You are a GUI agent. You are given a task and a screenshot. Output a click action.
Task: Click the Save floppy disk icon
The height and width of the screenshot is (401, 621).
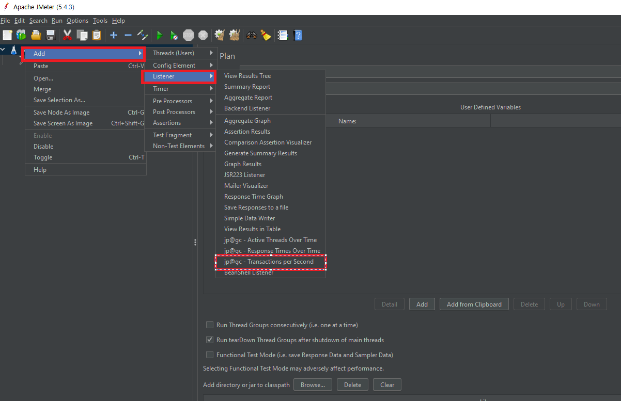[x=51, y=35]
